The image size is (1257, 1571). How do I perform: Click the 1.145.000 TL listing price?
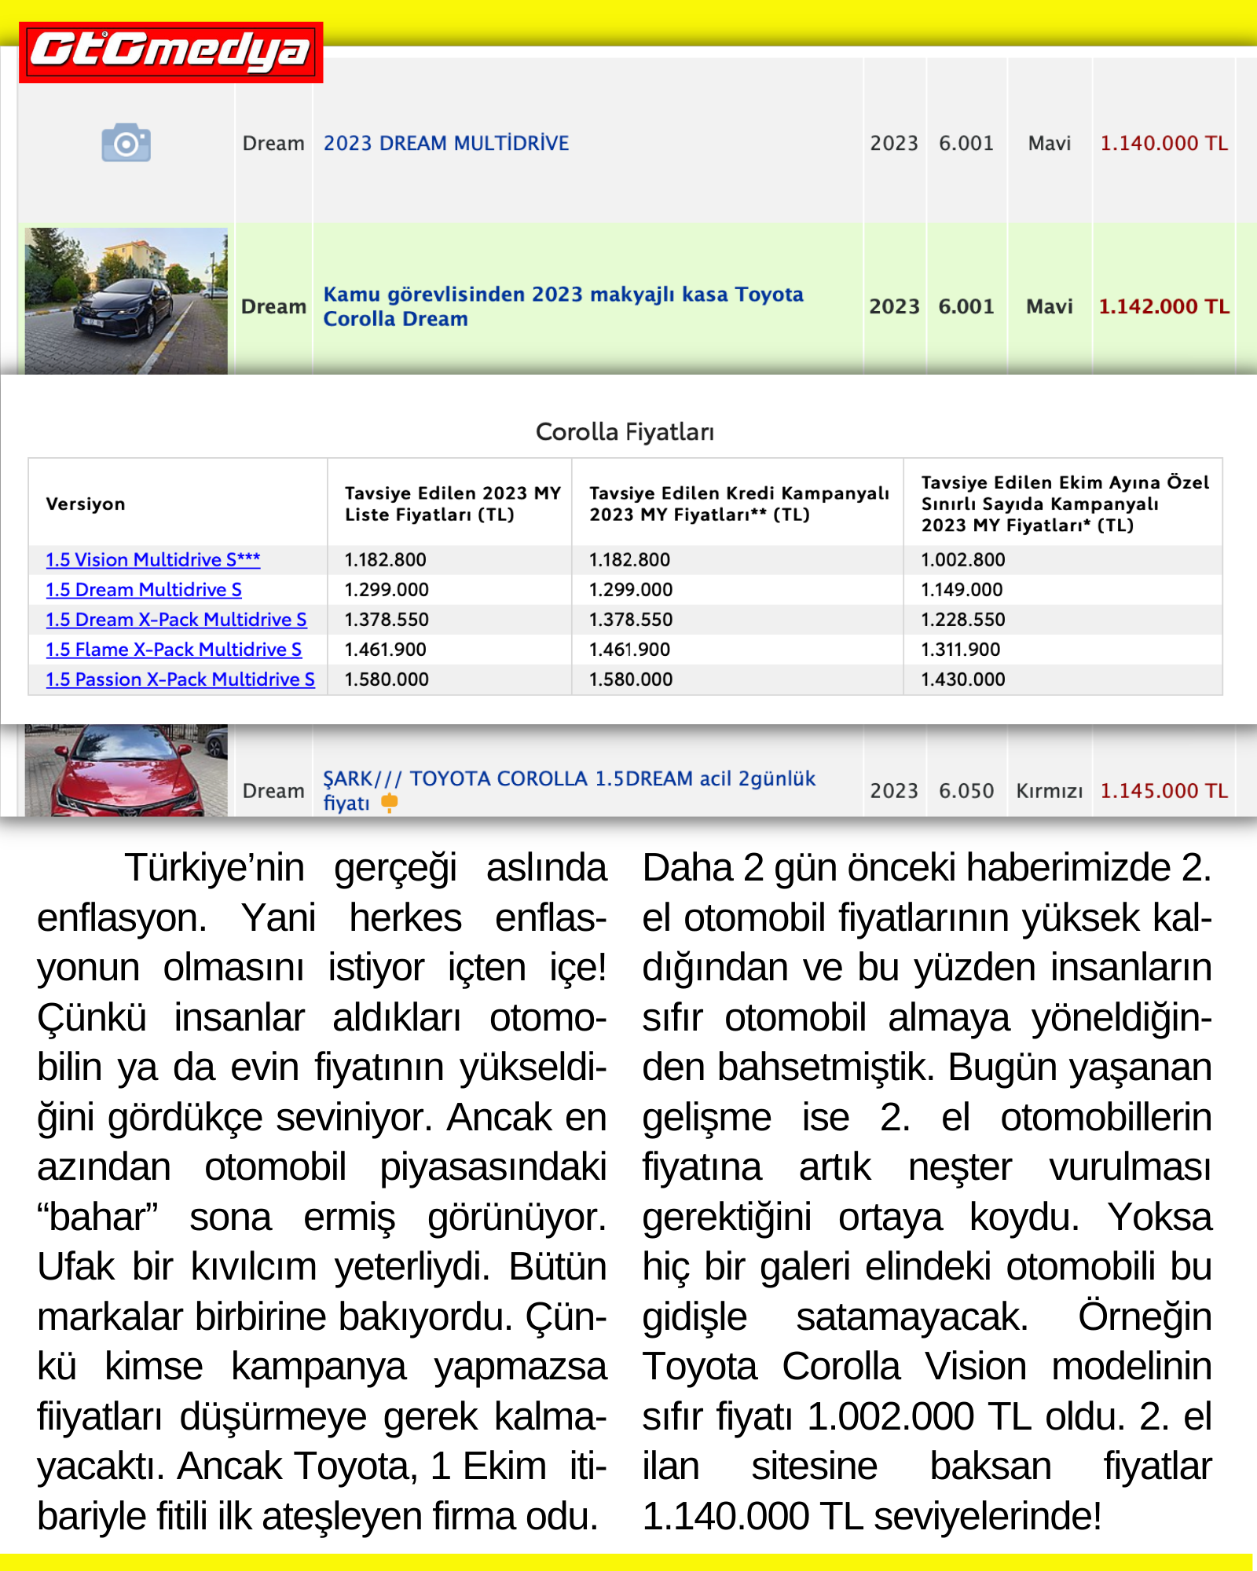[x=1163, y=791]
